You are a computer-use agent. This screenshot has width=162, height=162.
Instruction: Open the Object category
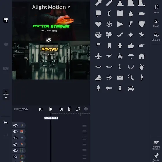(156, 23)
